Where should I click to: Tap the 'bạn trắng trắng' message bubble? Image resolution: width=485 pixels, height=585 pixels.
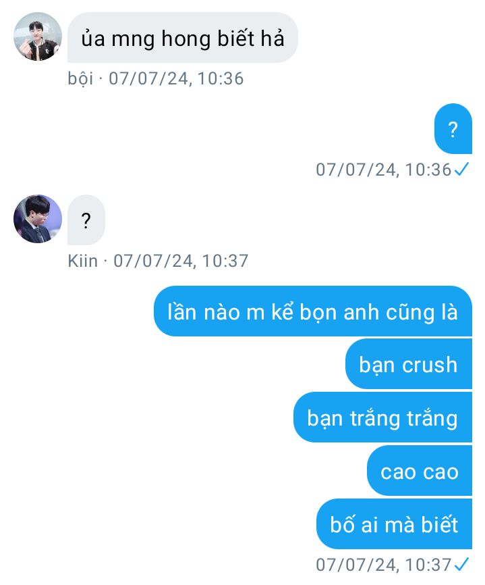click(x=382, y=417)
